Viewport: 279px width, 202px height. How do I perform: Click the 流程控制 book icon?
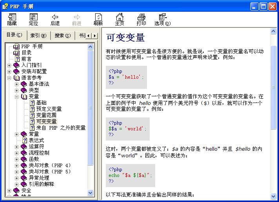click(x=24, y=153)
